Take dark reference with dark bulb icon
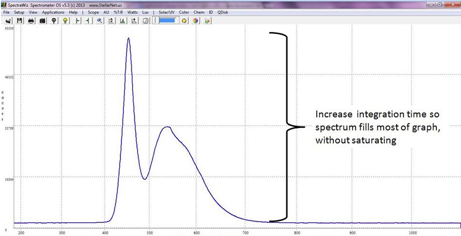This screenshot has height=236, width=461. pos(54,21)
